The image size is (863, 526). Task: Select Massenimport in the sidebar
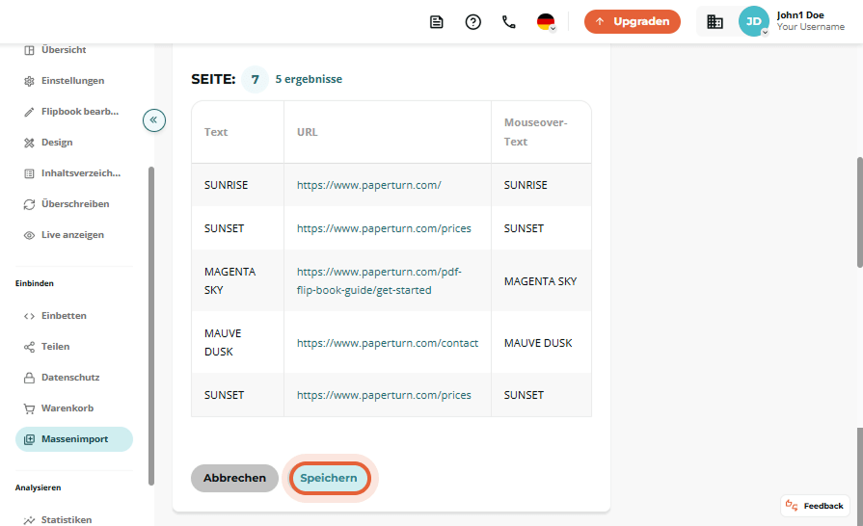point(73,439)
